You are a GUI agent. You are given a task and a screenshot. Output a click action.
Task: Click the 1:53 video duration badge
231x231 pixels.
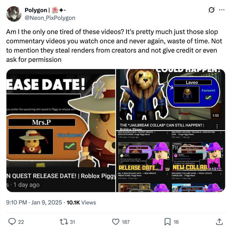coord(215,115)
